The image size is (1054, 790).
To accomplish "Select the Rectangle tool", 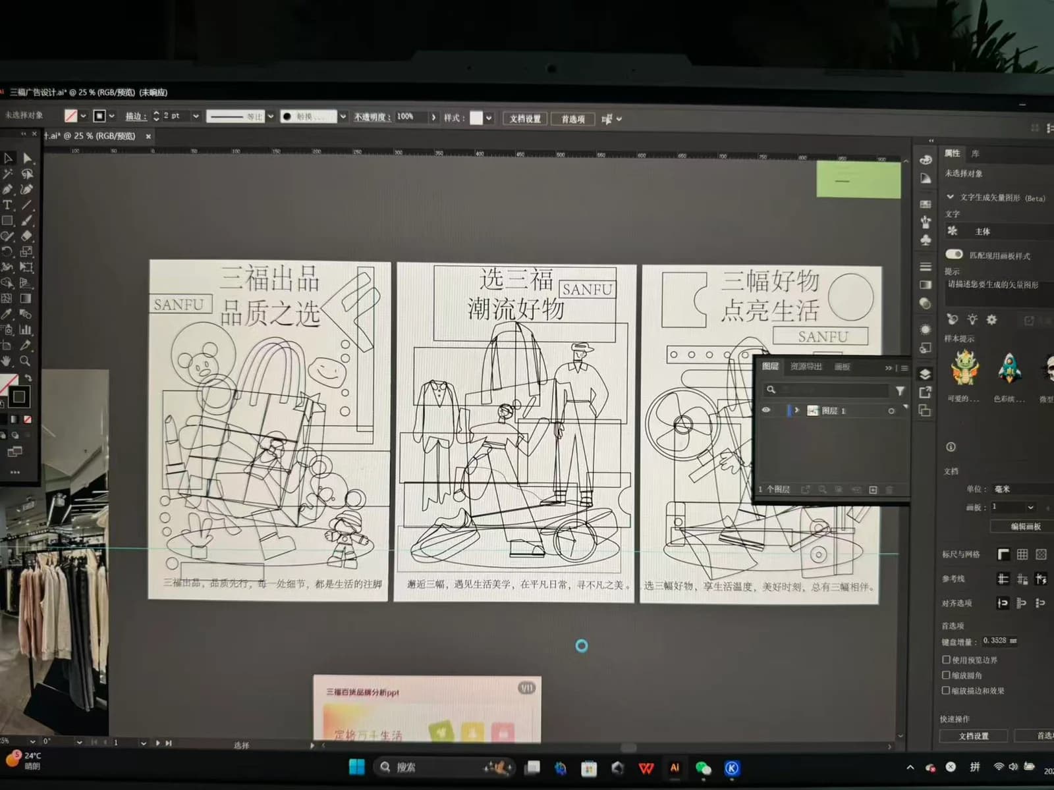I will (x=8, y=221).
